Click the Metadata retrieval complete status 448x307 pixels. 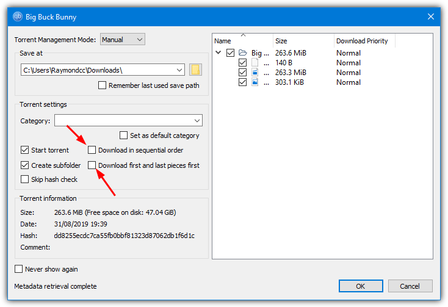point(56,286)
